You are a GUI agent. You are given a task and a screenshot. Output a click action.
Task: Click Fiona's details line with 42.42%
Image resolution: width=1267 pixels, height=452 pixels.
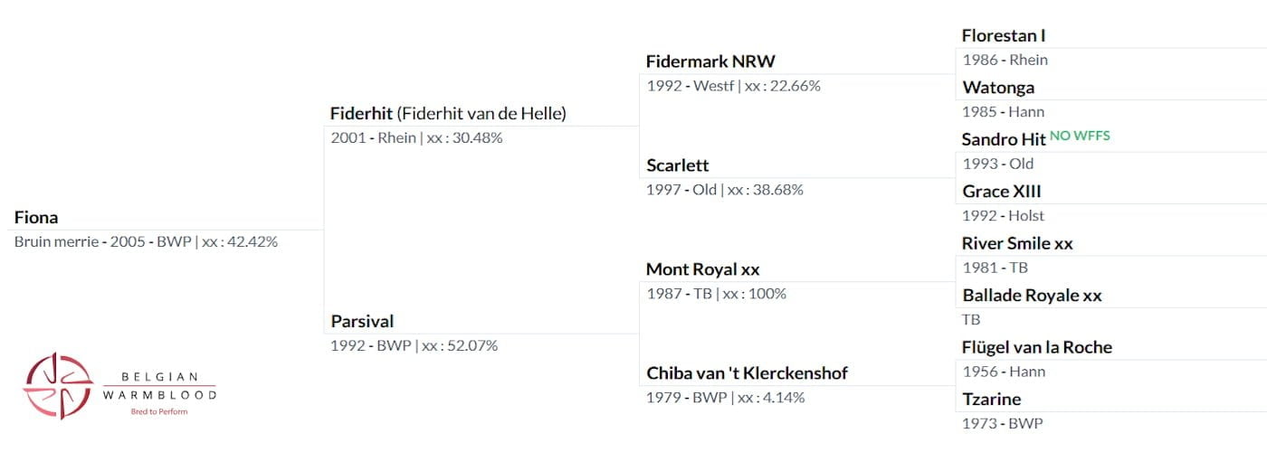point(146,241)
